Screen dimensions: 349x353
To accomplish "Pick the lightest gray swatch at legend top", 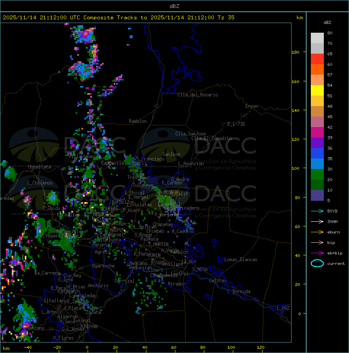I will point(317,38).
